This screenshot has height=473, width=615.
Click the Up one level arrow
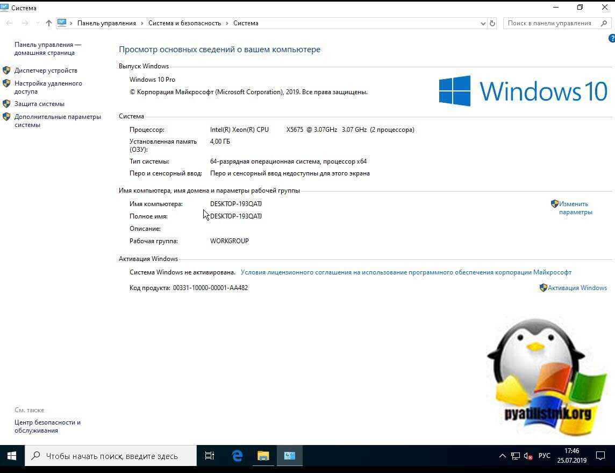coord(49,23)
